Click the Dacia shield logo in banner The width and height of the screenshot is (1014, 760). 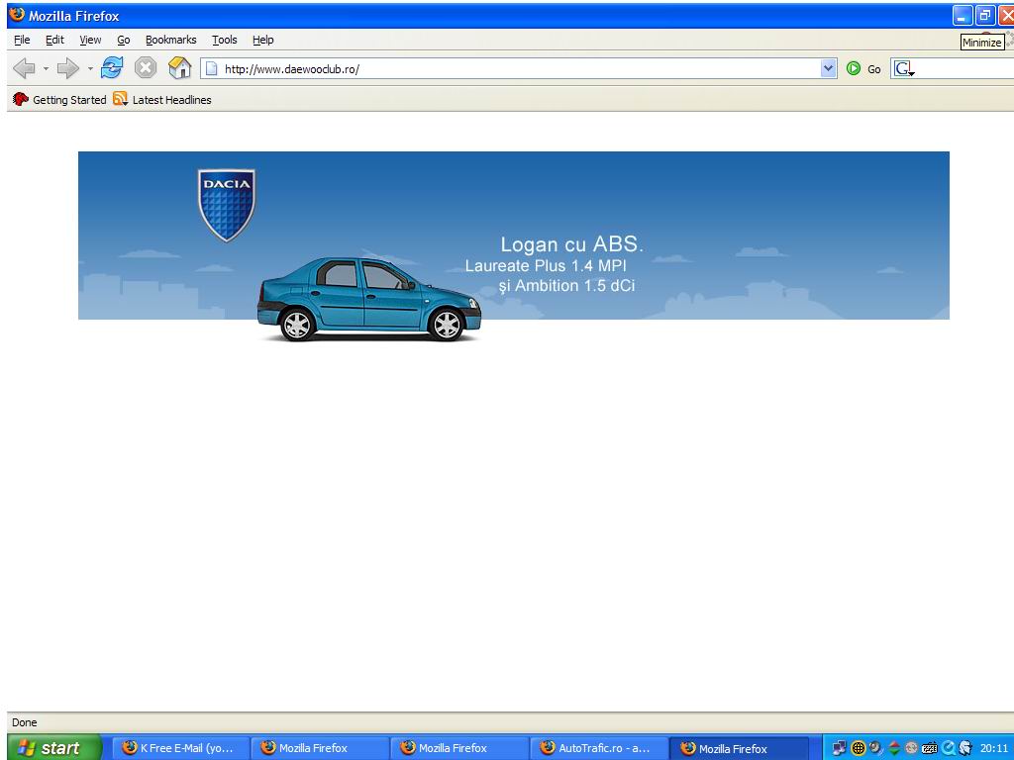(x=227, y=205)
